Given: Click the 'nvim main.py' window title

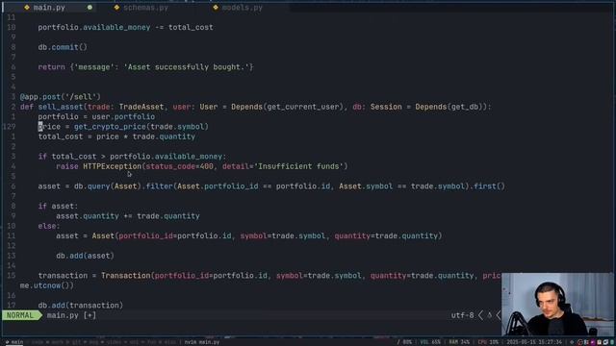Looking at the screenshot, I should tap(202, 342).
